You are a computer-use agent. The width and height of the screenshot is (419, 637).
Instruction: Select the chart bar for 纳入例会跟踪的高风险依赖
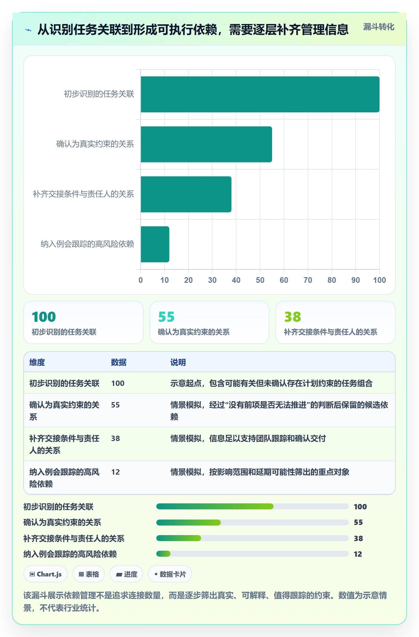(x=155, y=244)
